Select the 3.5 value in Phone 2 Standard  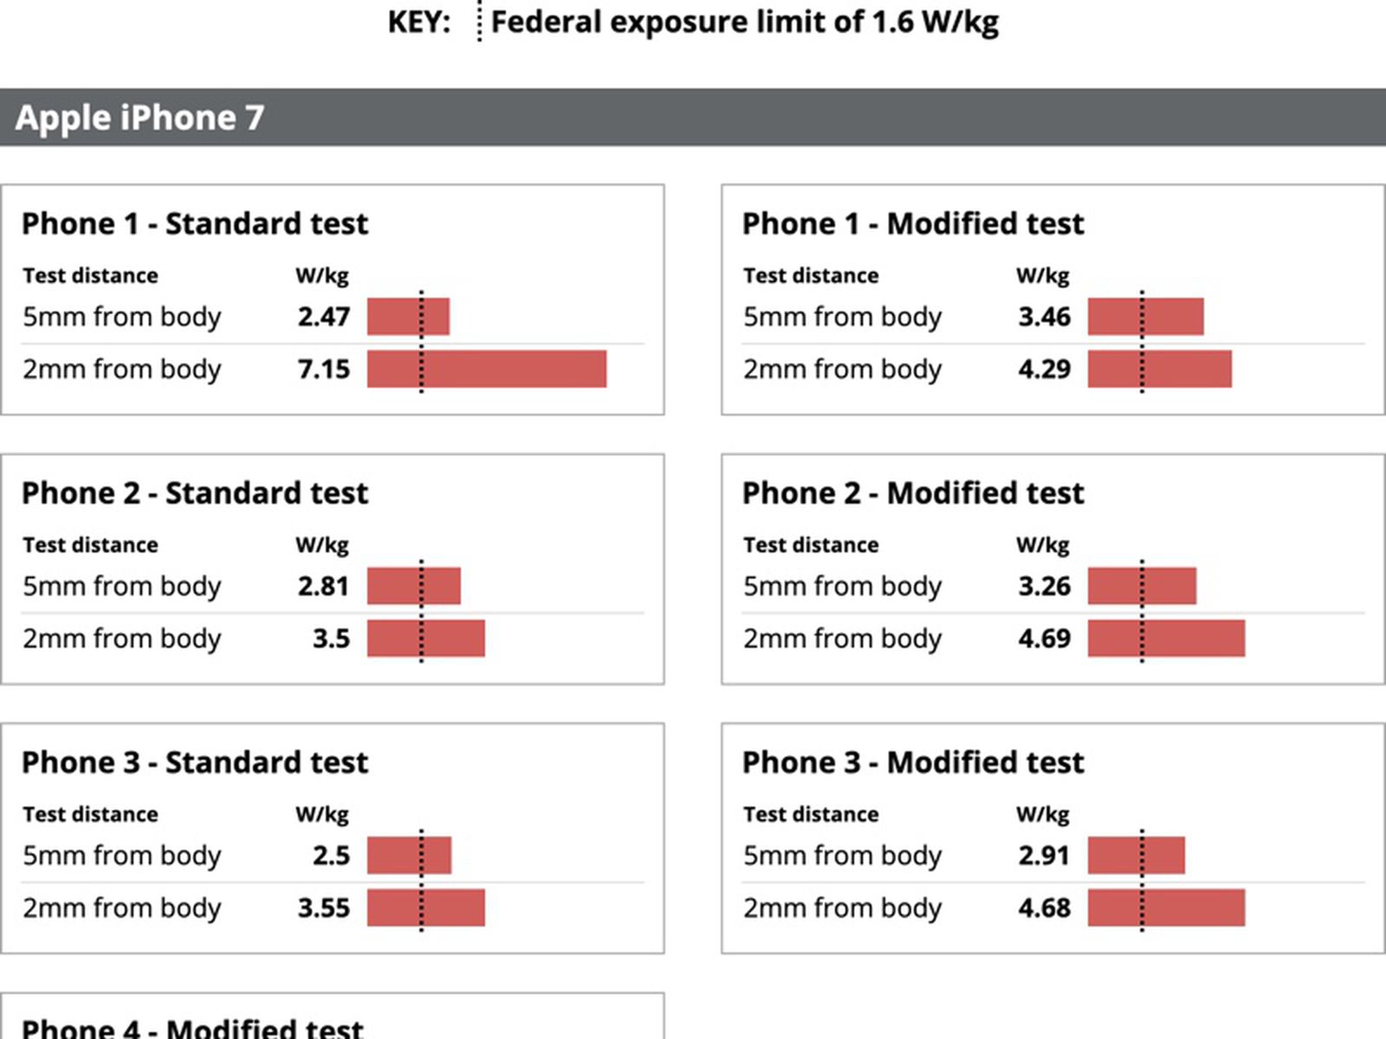point(331,639)
